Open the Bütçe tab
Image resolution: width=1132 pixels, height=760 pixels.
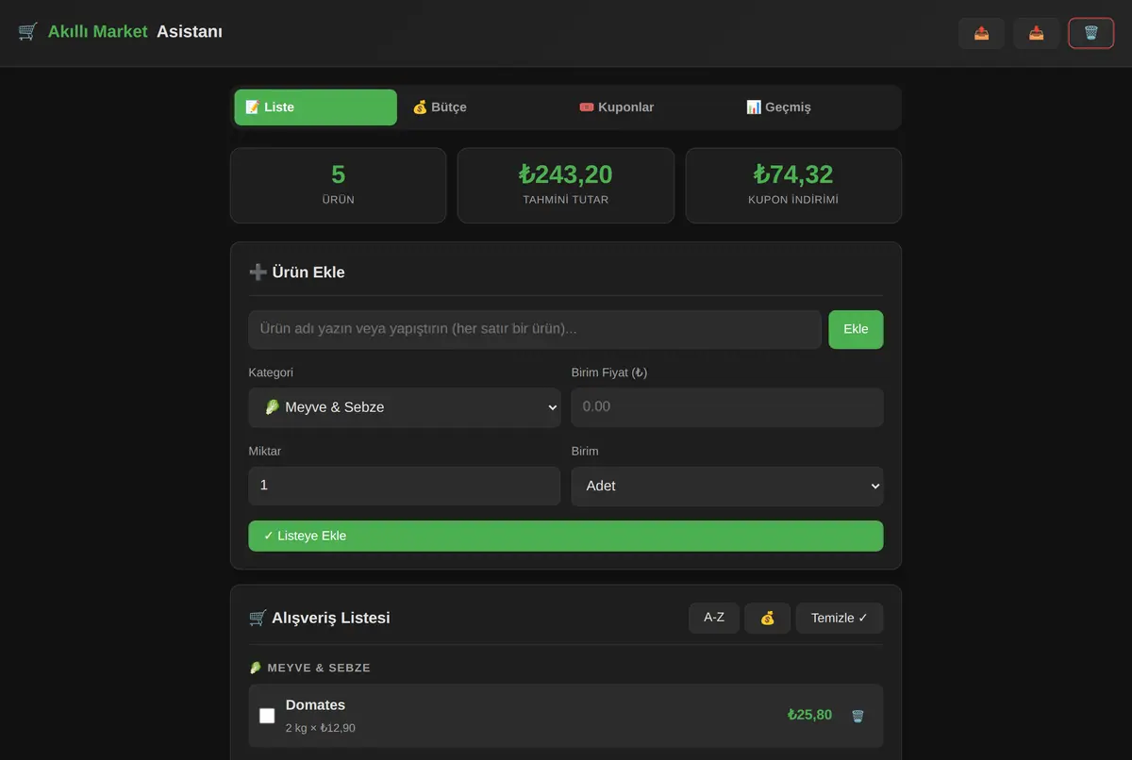483,107
